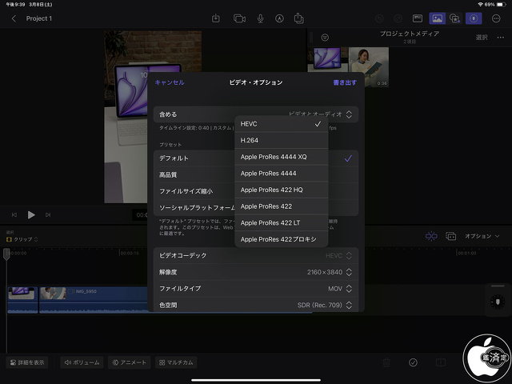Open the ファイルタイプ dropdown
Screen dimensions: 512x384
click(256, 289)
